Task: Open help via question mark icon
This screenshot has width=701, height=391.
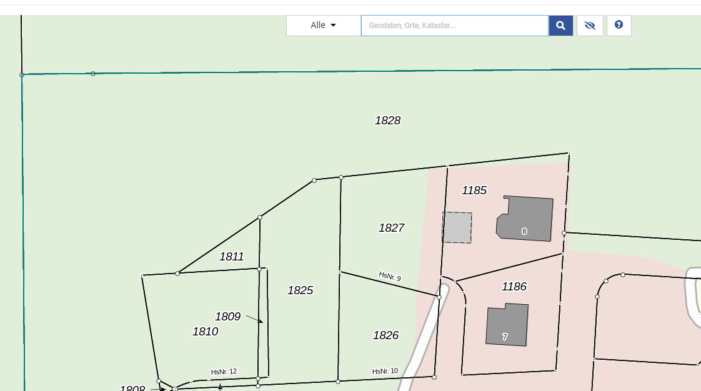Action: [x=619, y=26]
